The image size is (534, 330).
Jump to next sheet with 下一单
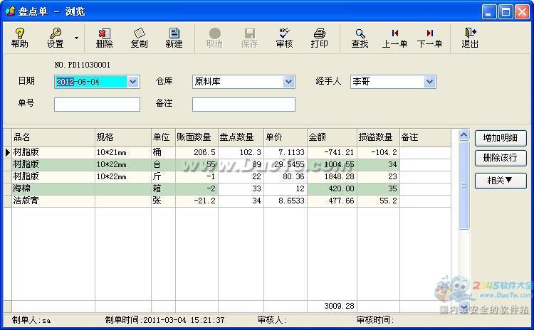tap(429, 38)
